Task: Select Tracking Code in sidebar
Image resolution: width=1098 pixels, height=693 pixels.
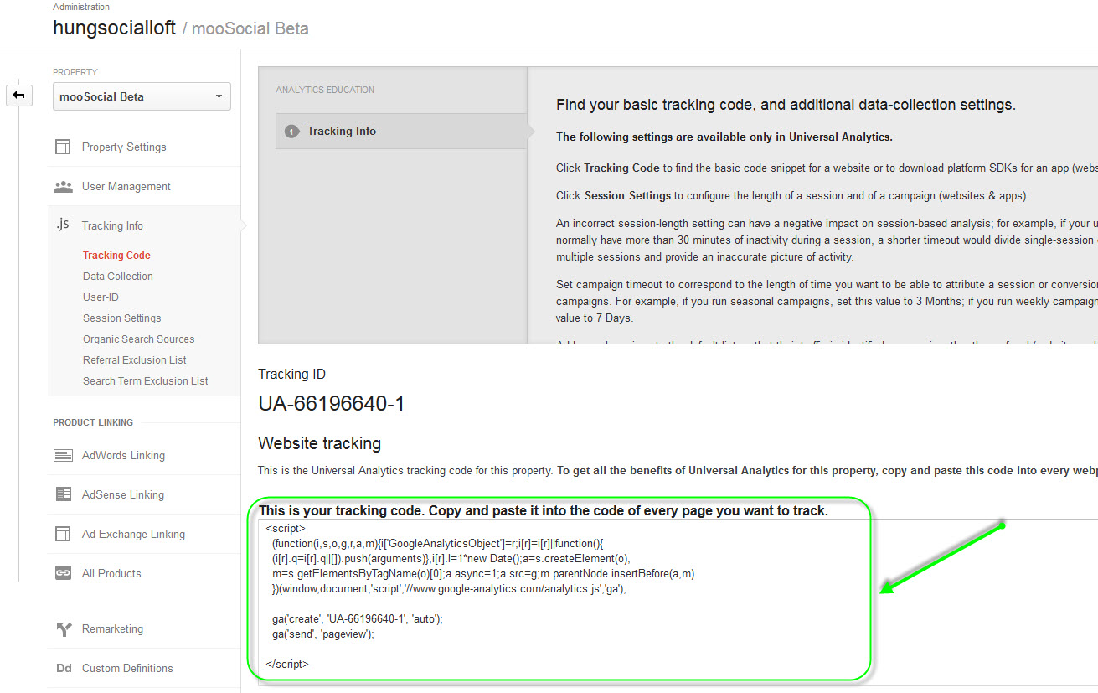Action: click(x=116, y=256)
